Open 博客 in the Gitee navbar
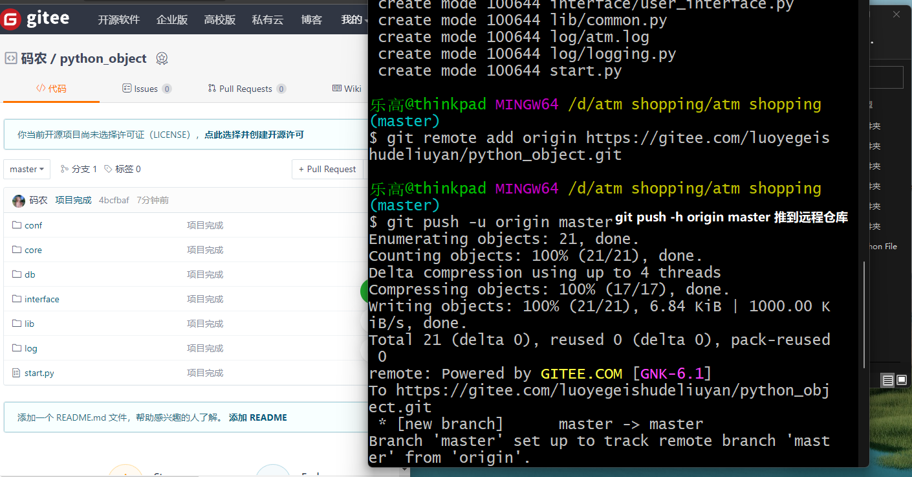The image size is (912, 477). [312, 19]
